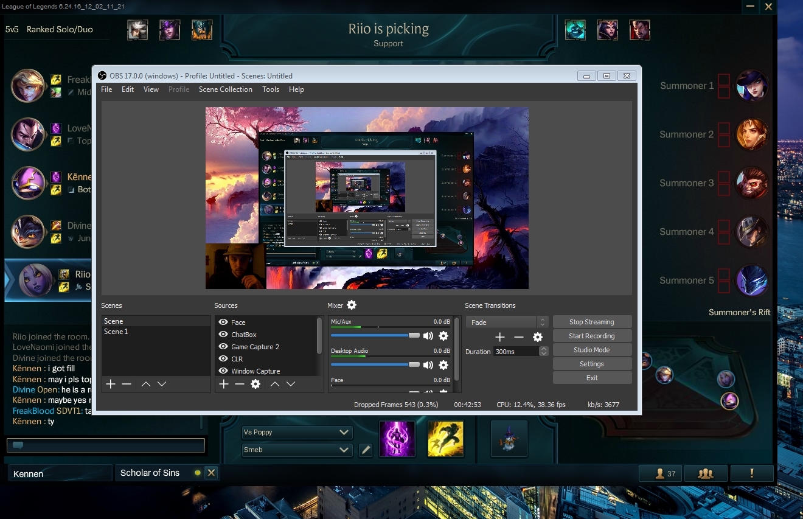Add a new scene with the plus icon
This screenshot has width=803, height=519.
click(x=111, y=384)
